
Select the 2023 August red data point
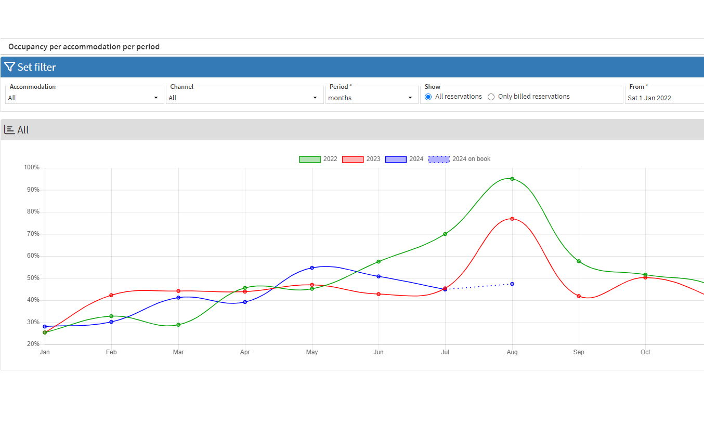point(512,219)
